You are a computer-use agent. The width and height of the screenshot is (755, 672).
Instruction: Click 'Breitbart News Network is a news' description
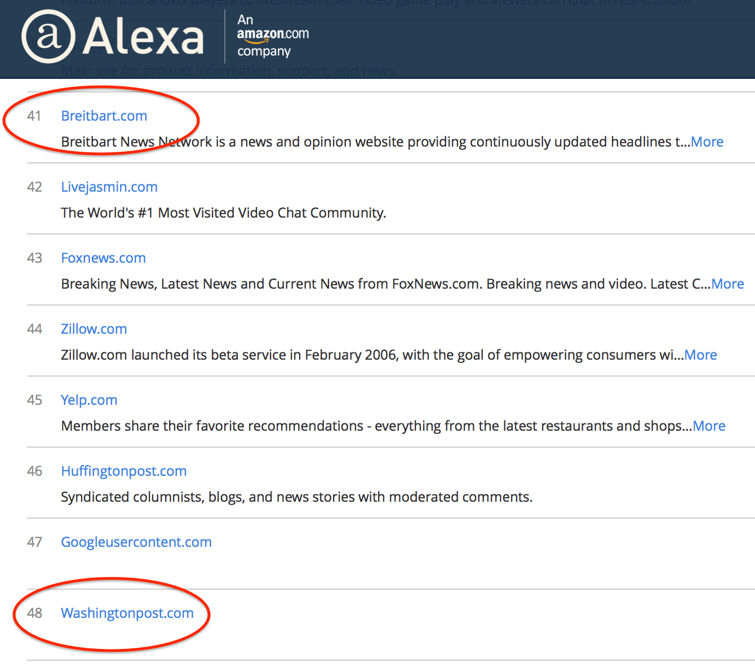[x=376, y=142]
